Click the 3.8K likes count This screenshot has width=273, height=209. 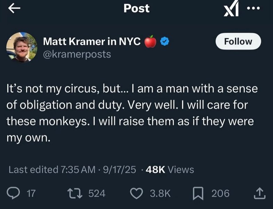pyautogui.click(x=160, y=193)
